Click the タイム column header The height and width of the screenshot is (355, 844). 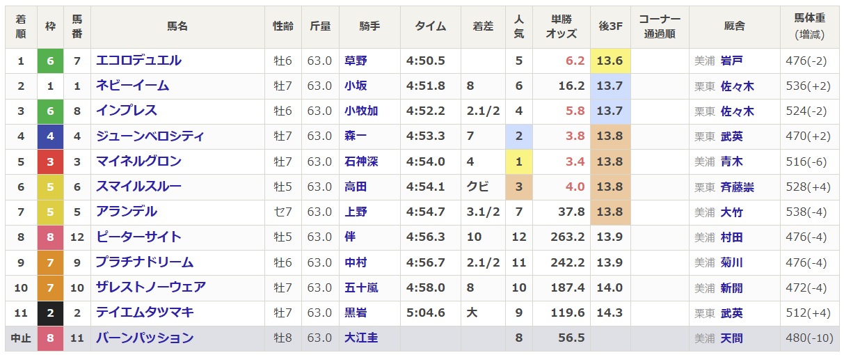(431, 26)
